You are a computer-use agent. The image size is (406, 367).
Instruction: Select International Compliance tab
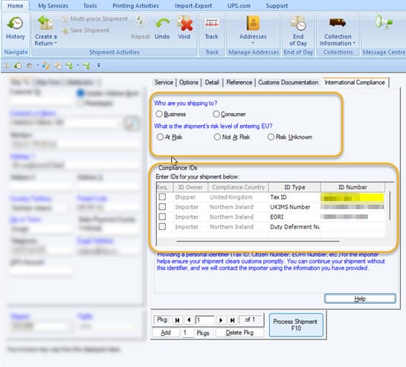[355, 83]
